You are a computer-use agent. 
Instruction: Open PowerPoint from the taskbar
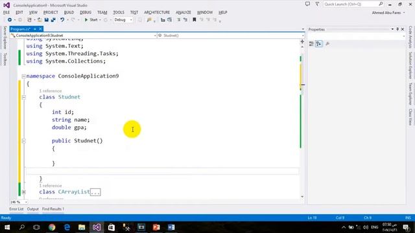click(x=156, y=227)
